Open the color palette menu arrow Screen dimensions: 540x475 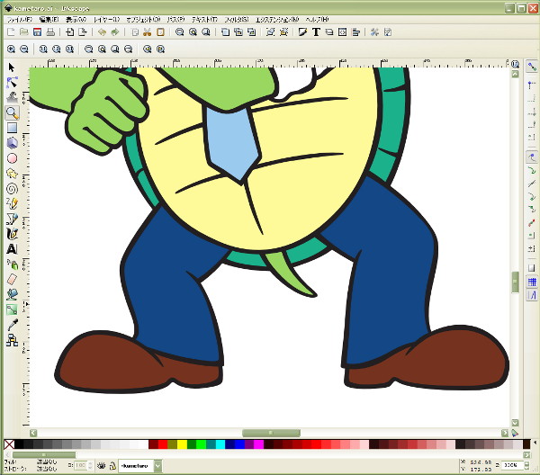point(535,443)
